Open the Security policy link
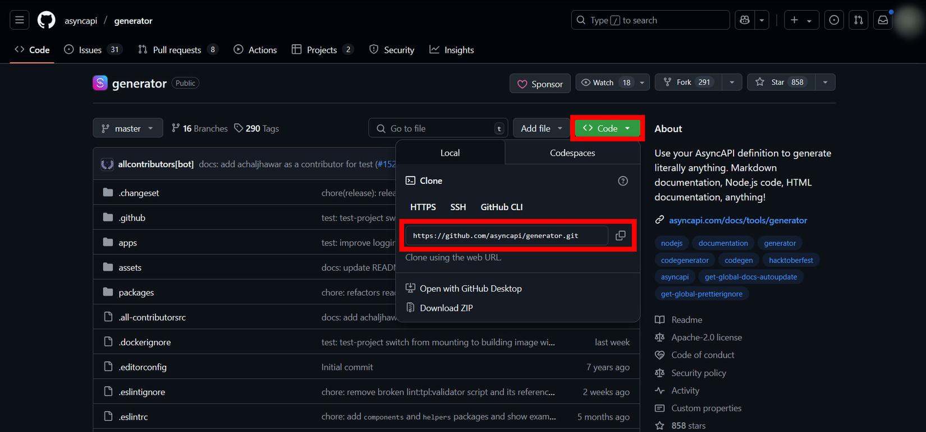The width and height of the screenshot is (926, 432). (690, 373)
